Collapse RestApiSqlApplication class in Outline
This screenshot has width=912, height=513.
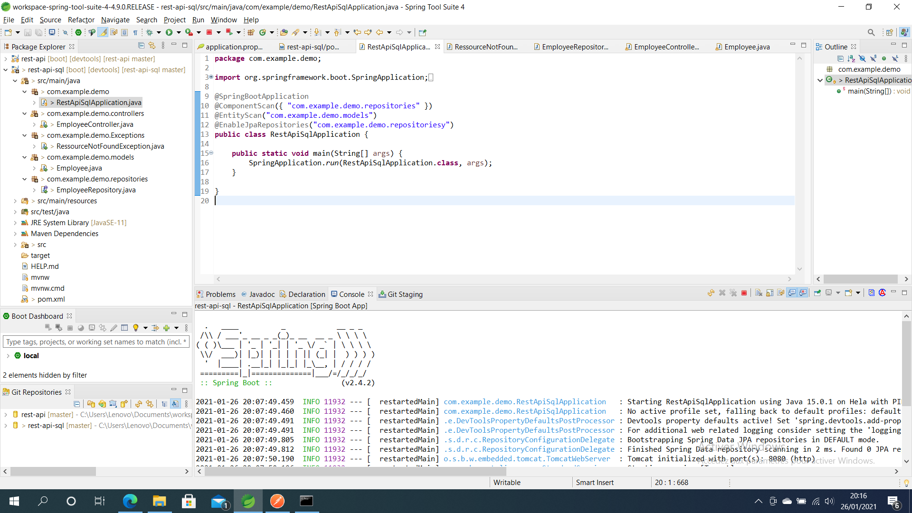820,80
